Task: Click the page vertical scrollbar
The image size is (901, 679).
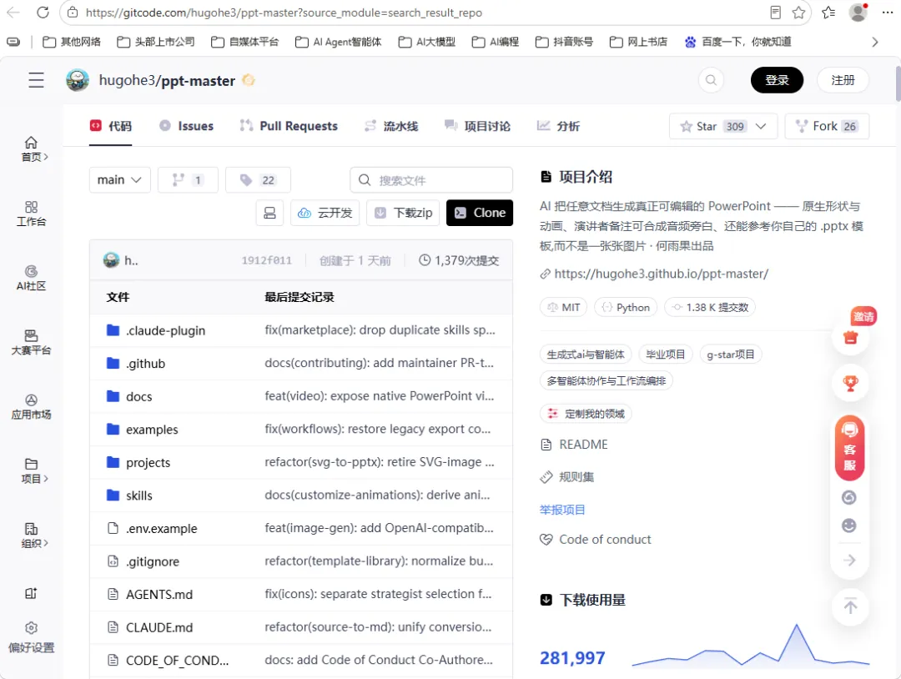Action: pos(898,84)
